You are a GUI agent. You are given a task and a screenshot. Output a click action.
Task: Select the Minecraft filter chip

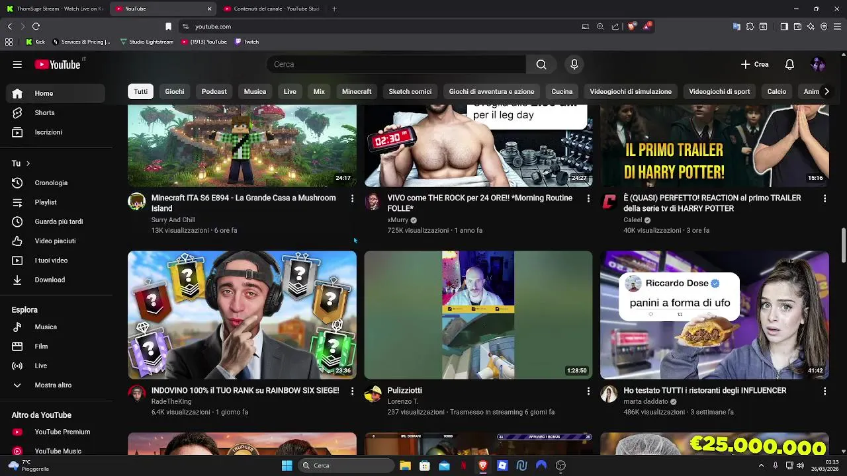coord(357,91)
